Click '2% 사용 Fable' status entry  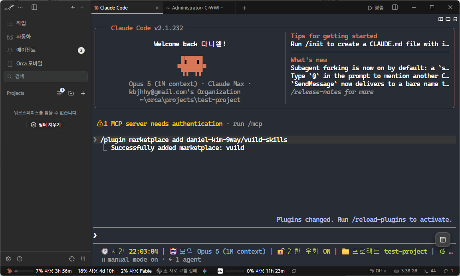[x=136, y=271]
